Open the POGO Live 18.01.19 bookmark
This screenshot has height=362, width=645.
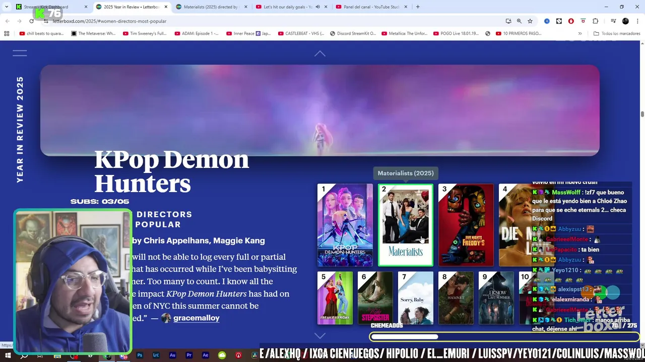[x=456, y=34]
